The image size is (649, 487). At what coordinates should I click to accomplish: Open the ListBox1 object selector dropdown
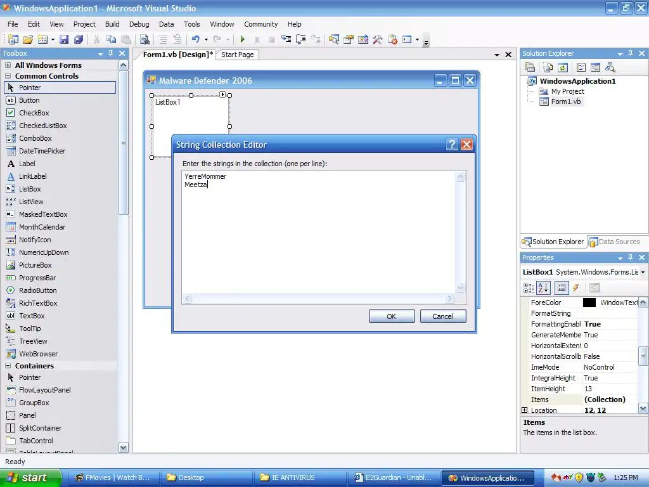(x=643, y=272)
